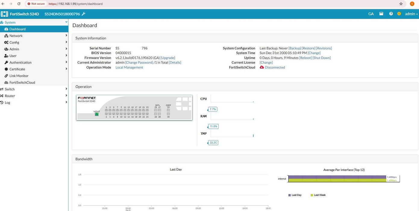419x211 pixels.
Task: Click the Upgrade firmware link
Action: pos(167,58)
